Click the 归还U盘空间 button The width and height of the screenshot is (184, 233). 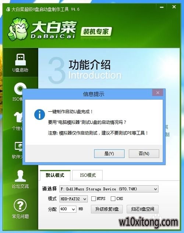[142, 209]
